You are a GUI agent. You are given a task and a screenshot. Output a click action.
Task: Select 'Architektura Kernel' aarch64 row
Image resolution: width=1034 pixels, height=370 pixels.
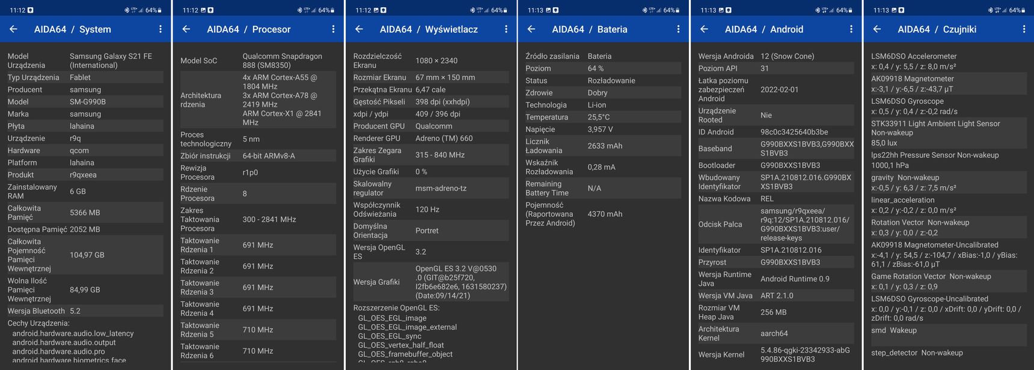click(775, 333)
